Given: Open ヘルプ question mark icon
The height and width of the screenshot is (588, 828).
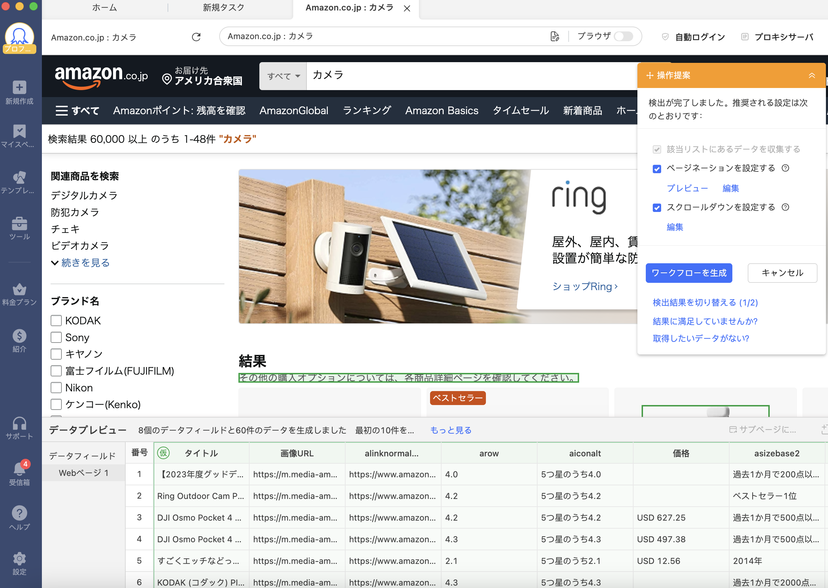Looking at the screenshot, I should (20, 513).
